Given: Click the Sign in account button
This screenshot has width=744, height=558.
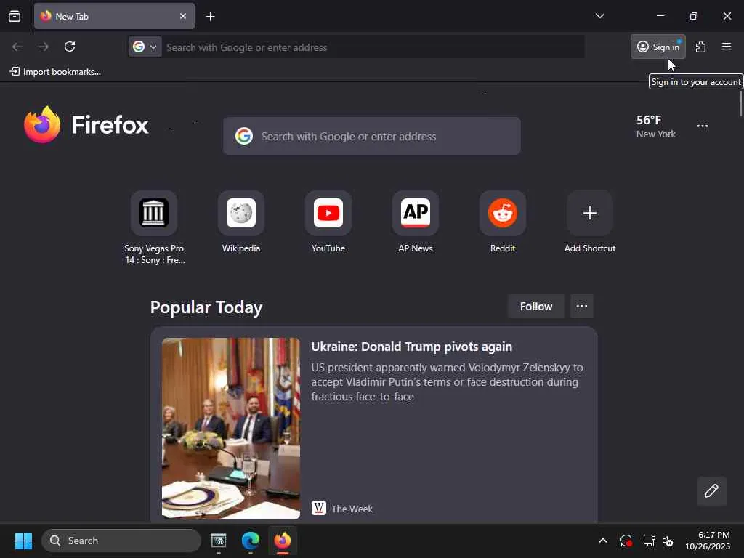Looking at the screenshot, I should (x=658, y=46).
